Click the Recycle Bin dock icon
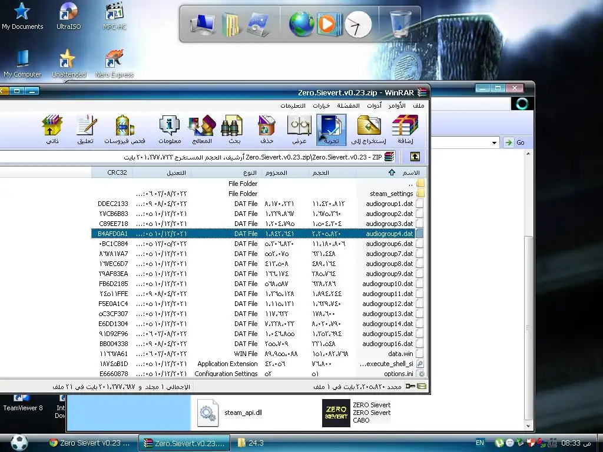603x452 pixels. [x=400, y=23]
